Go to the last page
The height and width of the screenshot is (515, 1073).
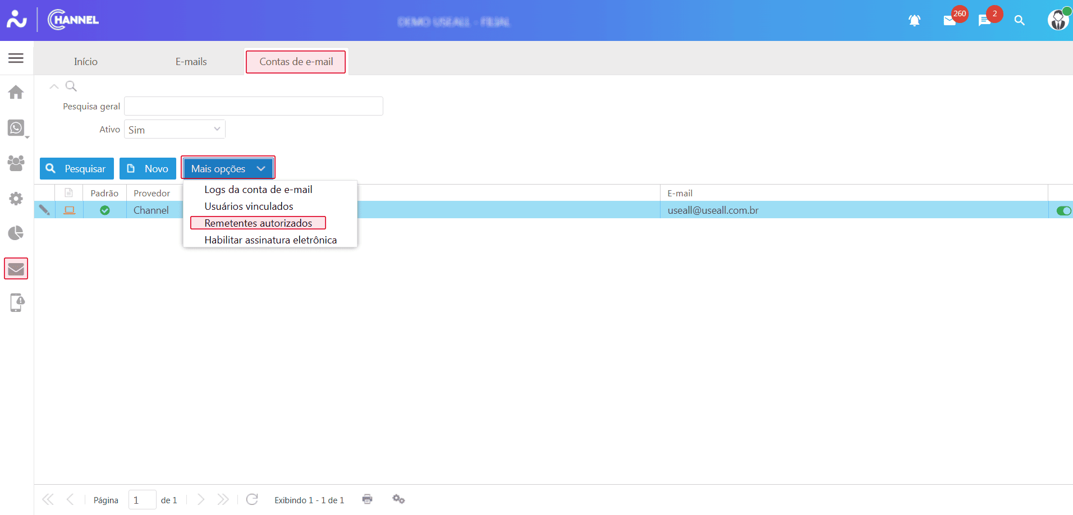223,499
